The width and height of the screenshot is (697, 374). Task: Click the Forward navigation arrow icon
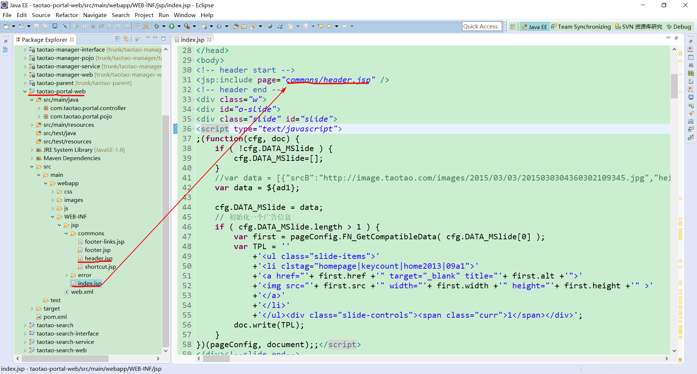(345, 26)
